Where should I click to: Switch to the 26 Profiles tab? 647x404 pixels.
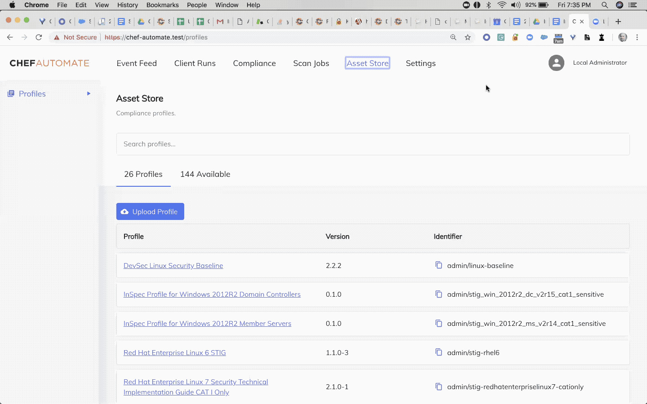143,174
